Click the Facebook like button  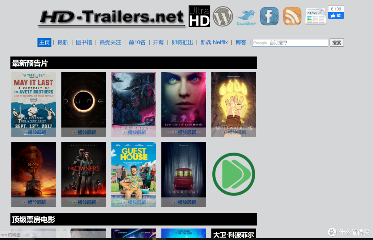point(336,16)
